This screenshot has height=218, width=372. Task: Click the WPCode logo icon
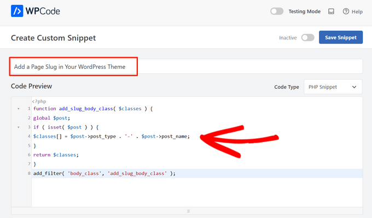pyautogui.click(x=17, y=11)
